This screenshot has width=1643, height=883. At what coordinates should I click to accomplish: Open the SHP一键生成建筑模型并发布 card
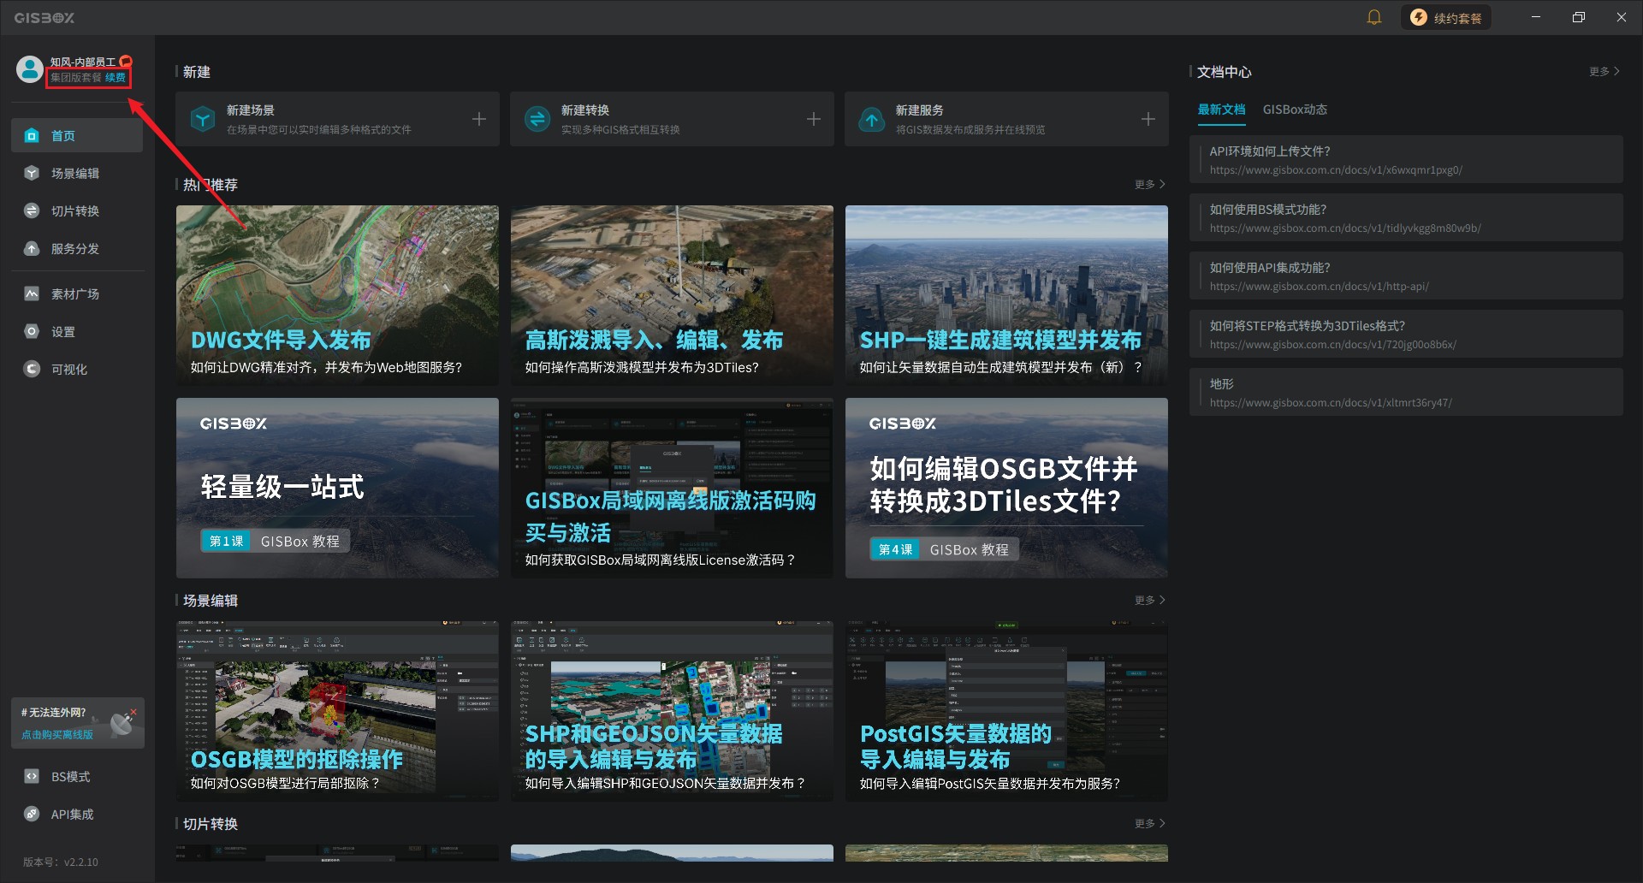pyautogui.click(x=1006, y=295)
